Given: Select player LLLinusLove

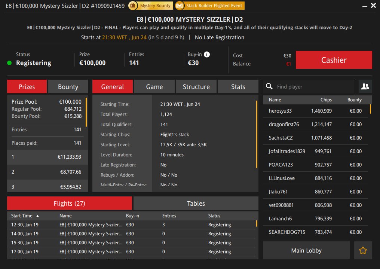Looking at the screenshot, I should click(316, 178).
